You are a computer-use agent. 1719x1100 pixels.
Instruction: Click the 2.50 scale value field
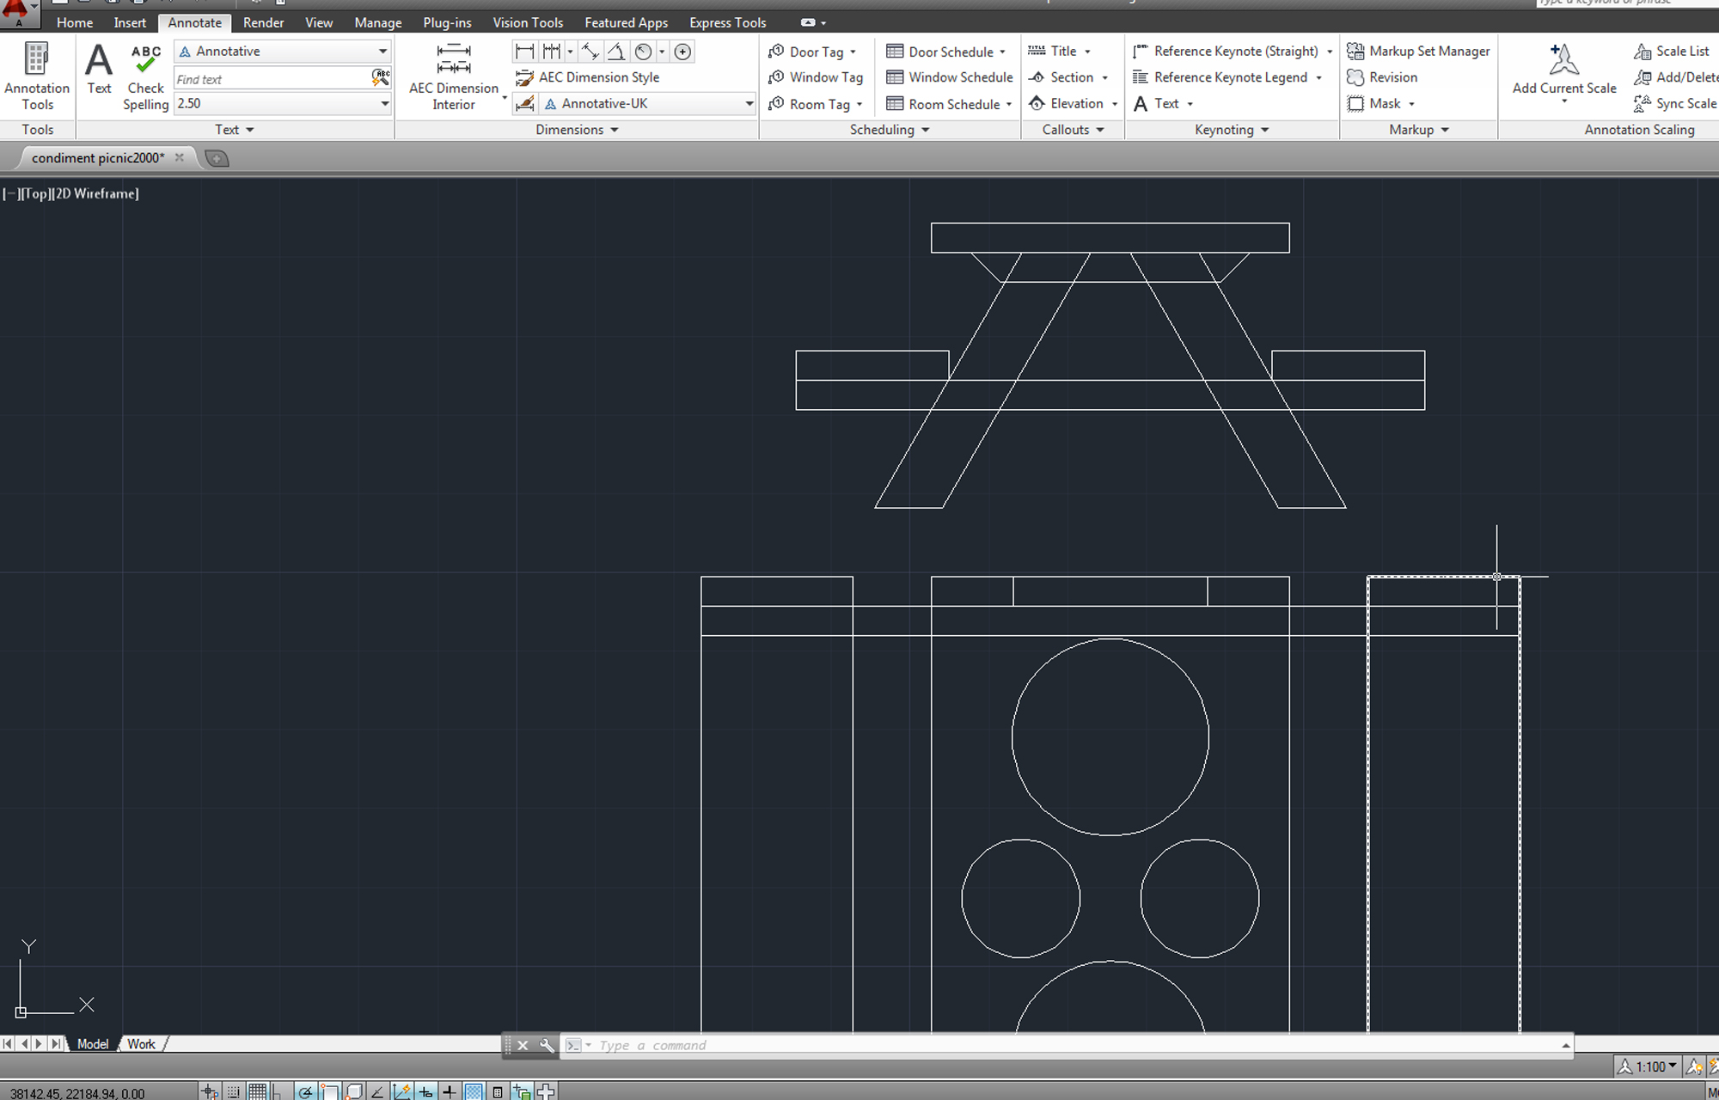[277, 103]
